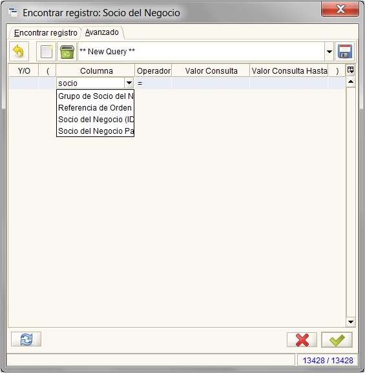Click the new query blank page icon
Viewport: 365px width, 373px height.
(47, 51)
